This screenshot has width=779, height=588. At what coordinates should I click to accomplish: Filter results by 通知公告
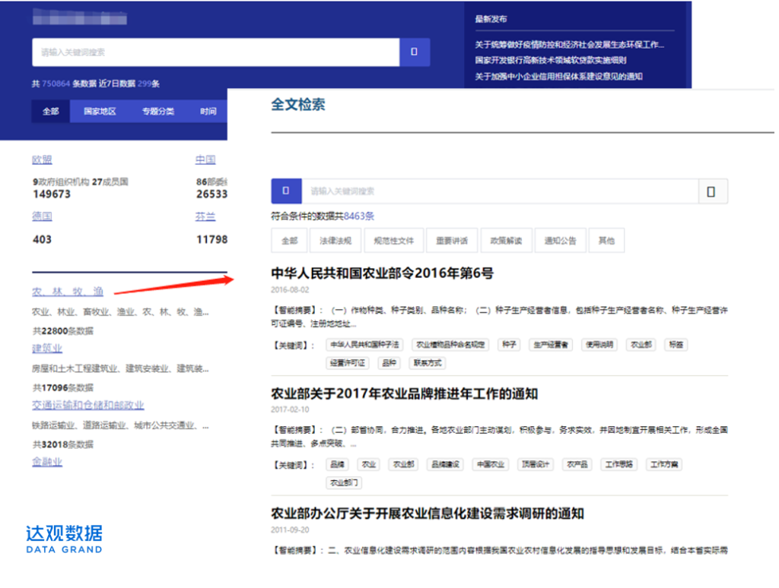561,241
